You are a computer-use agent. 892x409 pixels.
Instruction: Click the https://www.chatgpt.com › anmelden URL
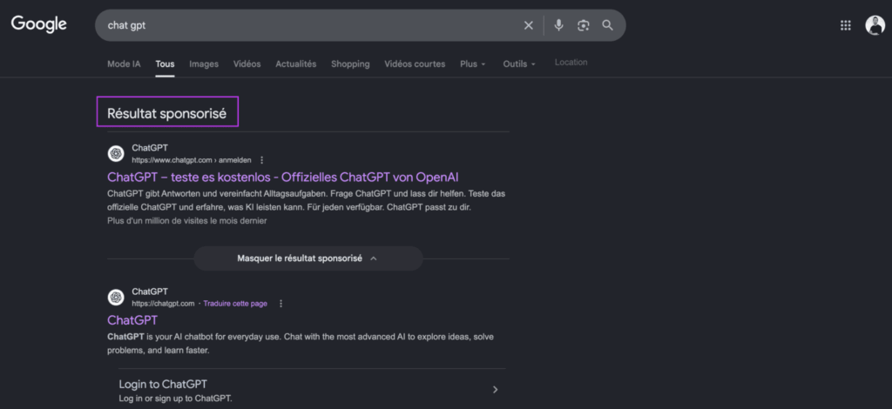(x=191, y=160)
